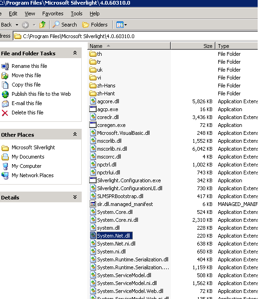The image size is (260, 299).
Task: Open the View menu
Action: click(30, 13)
